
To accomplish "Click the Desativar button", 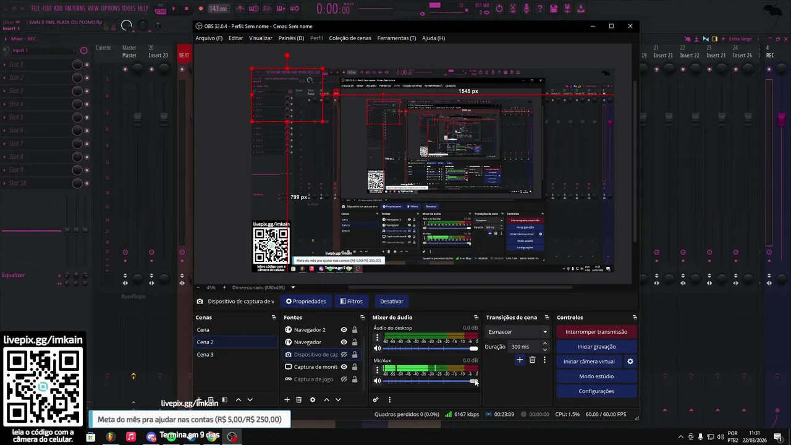I will [x=391, y=302].
